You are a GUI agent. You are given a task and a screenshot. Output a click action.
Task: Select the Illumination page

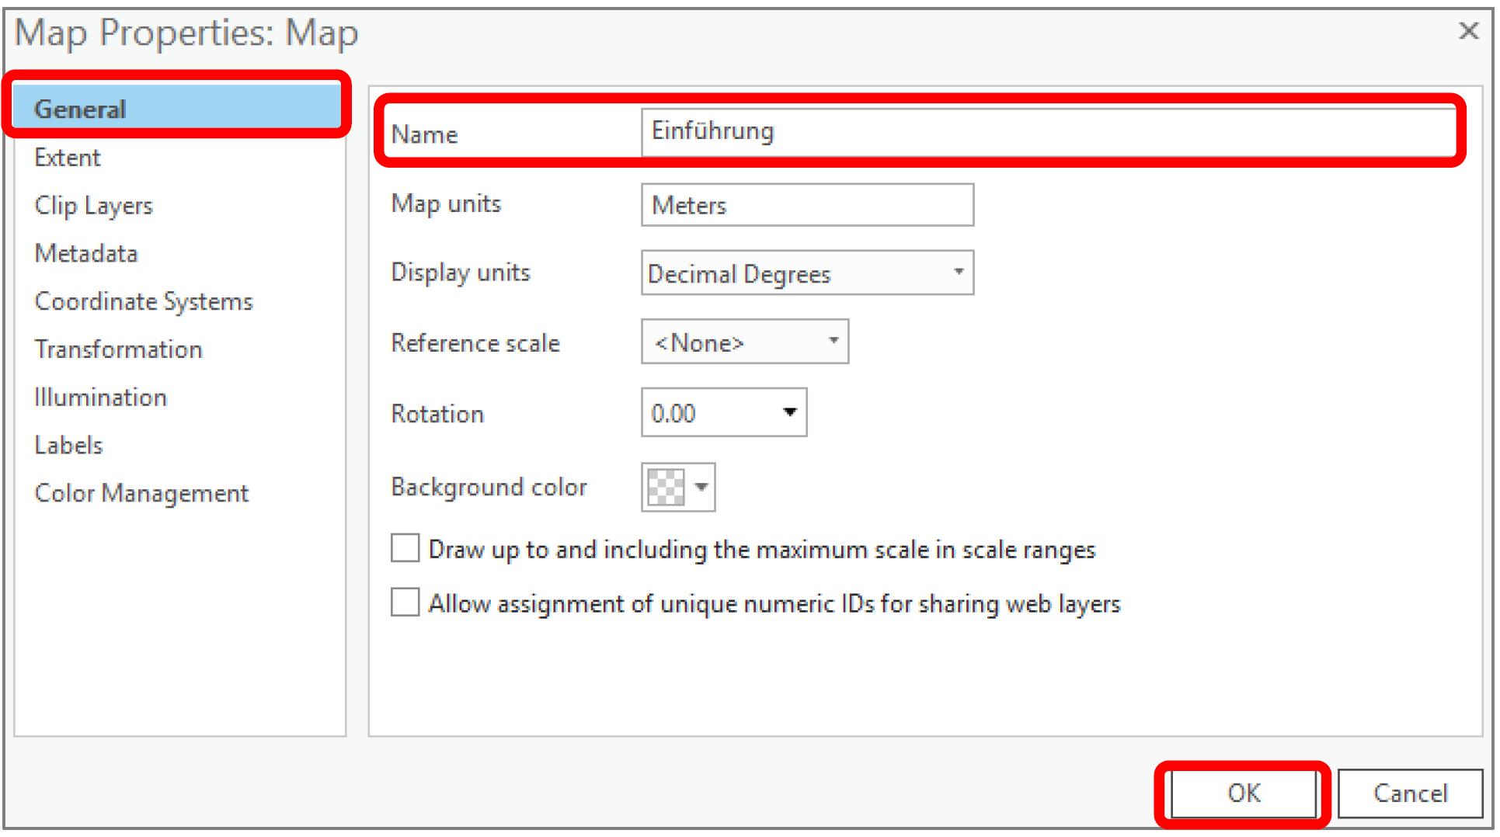pos(100,398)
